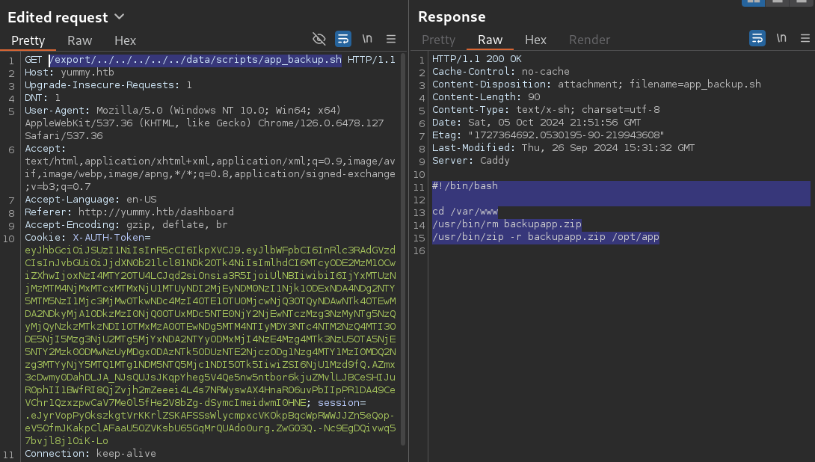
Task: Click the Content-Length: 90 response header
Action: click(x=486, y=97)
